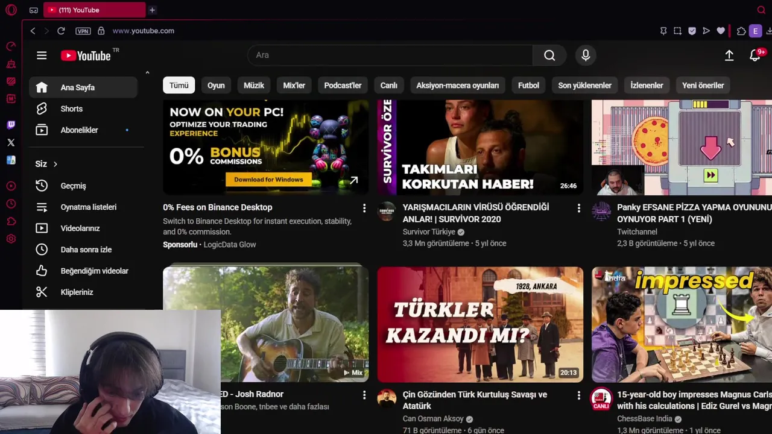The width and height of the screenshot is (772, 434).
Task: Select the Oyun filter chip
Action: tap(216, 86)
